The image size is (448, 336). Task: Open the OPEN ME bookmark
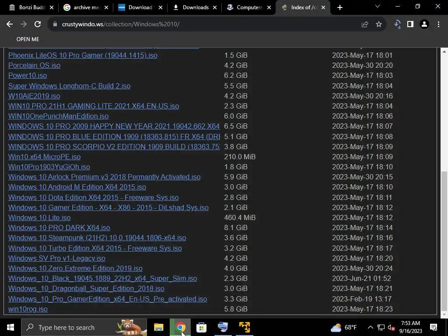pos(28,39)
